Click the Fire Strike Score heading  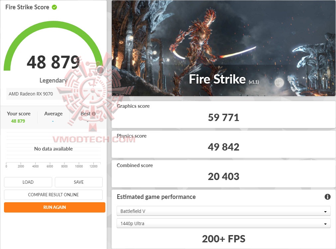click(x=27, y=7)
